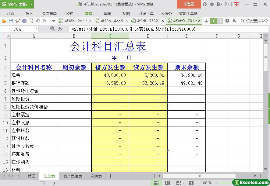The height and width of the screenshot is (186, 270).
Task: Switch to the 资产负债表 sheet tab
Action: tap(73, 176)
